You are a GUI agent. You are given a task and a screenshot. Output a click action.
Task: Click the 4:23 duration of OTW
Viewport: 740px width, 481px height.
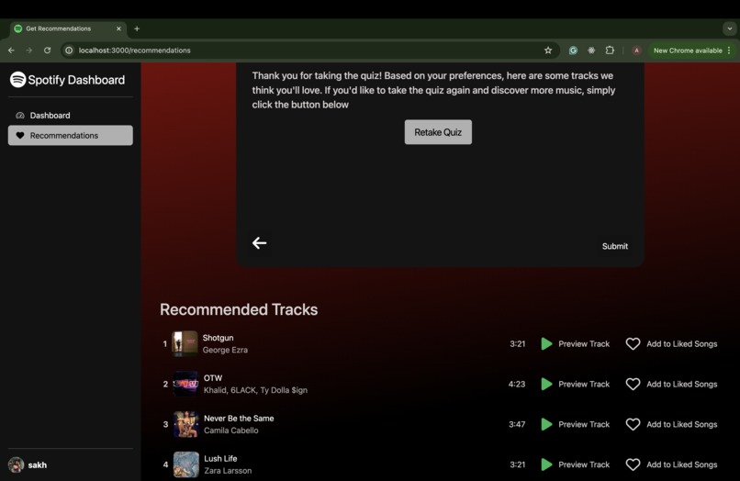click(x=517, y=384)
